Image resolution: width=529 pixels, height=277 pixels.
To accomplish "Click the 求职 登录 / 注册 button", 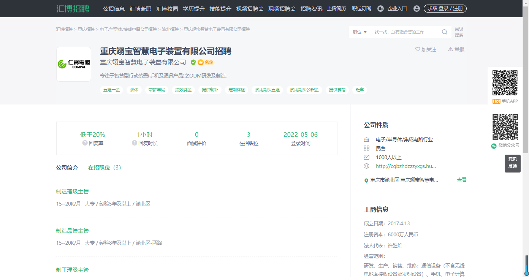I will tap(445, 8).
